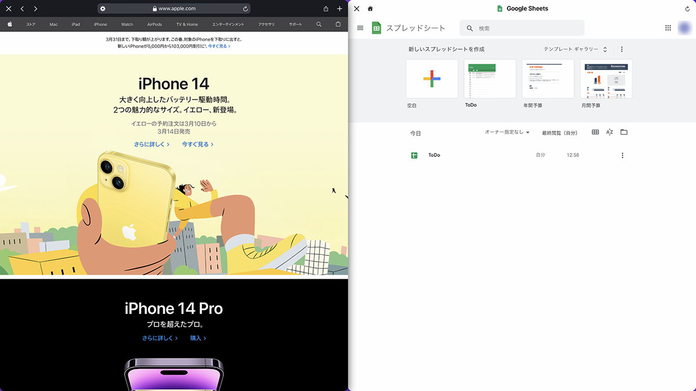Close the Google Sheets pane
The height and width of the screenshot is (391, 696).
point(356,9)
